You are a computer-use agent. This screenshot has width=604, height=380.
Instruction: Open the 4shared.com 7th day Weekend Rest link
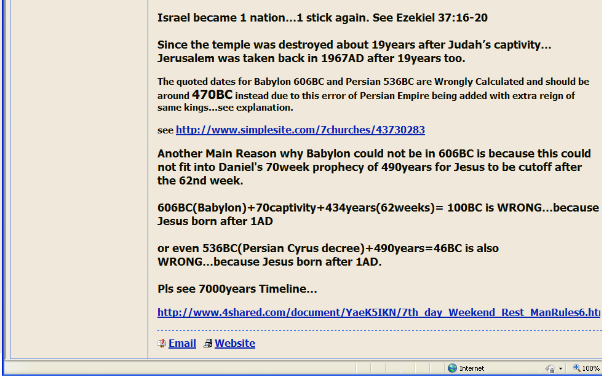pos(379,312)
